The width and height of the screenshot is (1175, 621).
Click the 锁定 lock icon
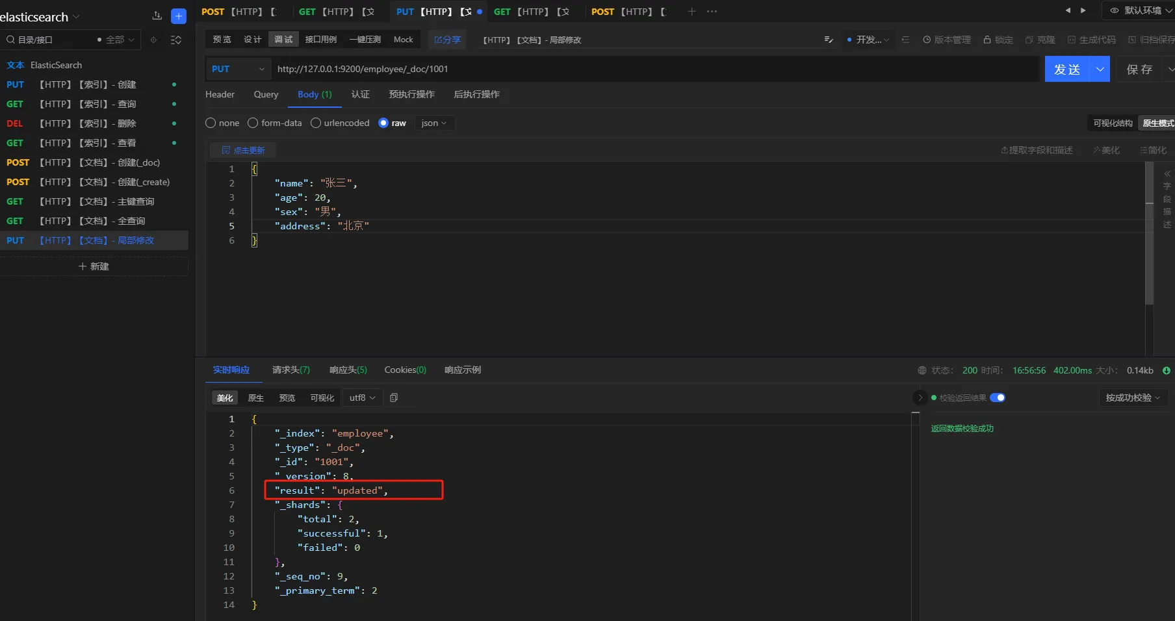[x=987, y=40]
